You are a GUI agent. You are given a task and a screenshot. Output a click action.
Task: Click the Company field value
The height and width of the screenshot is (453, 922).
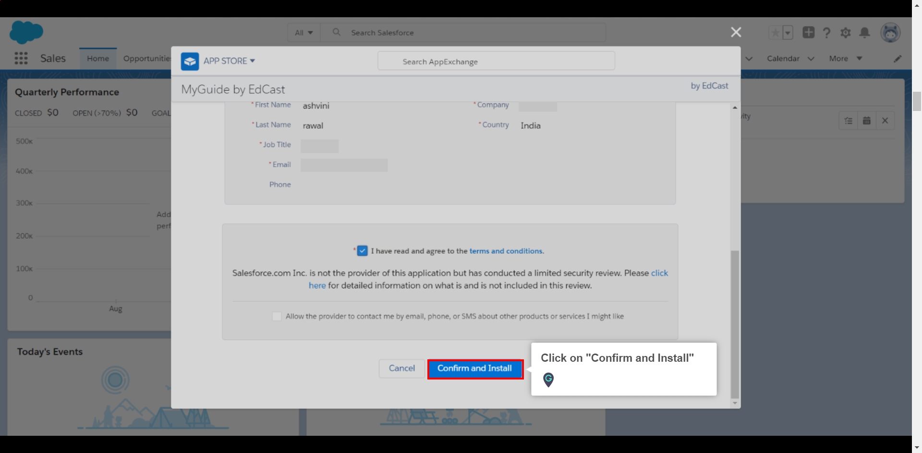pos(538,106)
